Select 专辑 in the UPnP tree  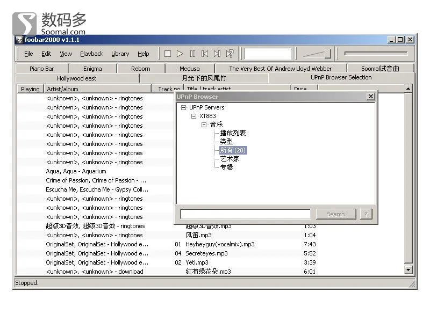click(x=226, y=167)
